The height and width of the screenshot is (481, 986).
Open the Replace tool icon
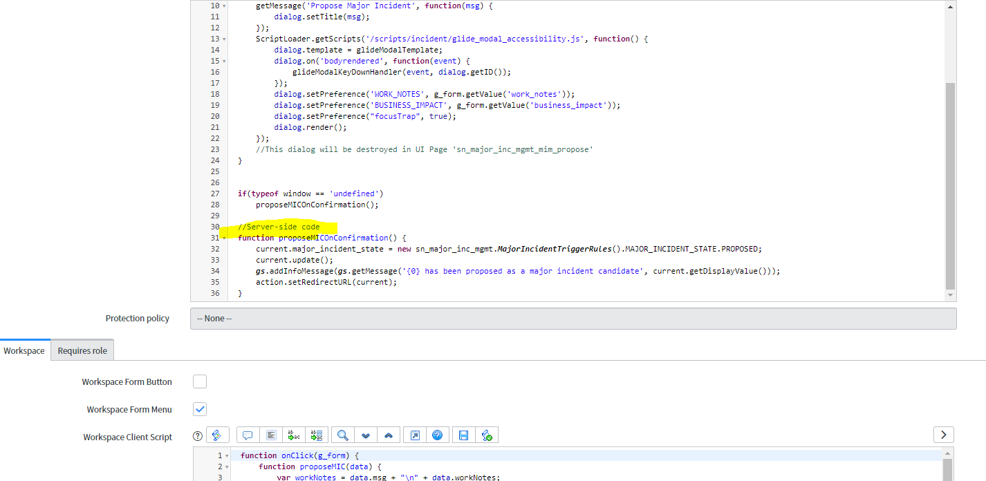(x=294, y=435)
